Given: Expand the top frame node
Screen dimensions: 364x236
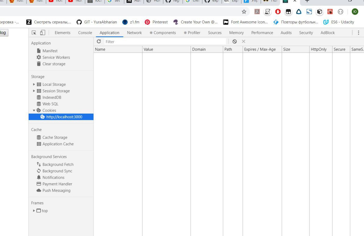Looking at the screenshot, I should (x=34, y=211).
